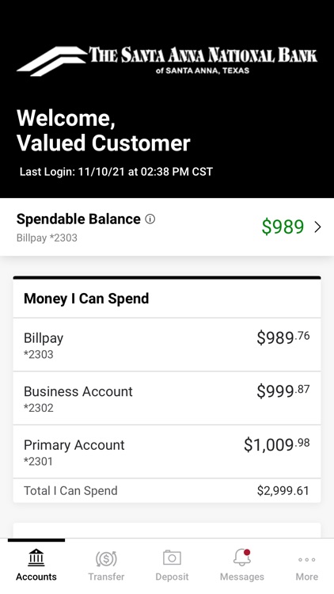The width and height of the screenshot is (334, 594).
Task: Tap the $1,009.98 Primary Account balance
Action: click(x=277, y=444)
